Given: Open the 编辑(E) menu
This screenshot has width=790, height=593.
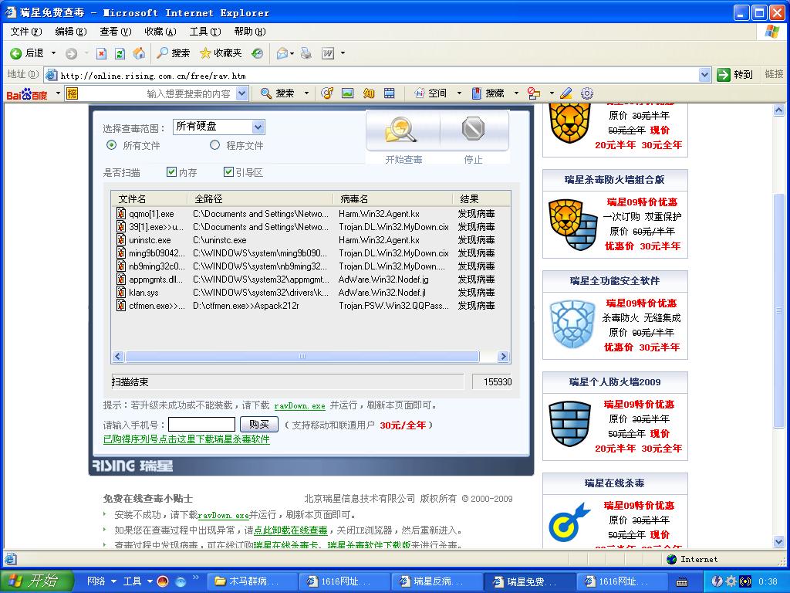Looking at the screenshot, I should point(70,31).
